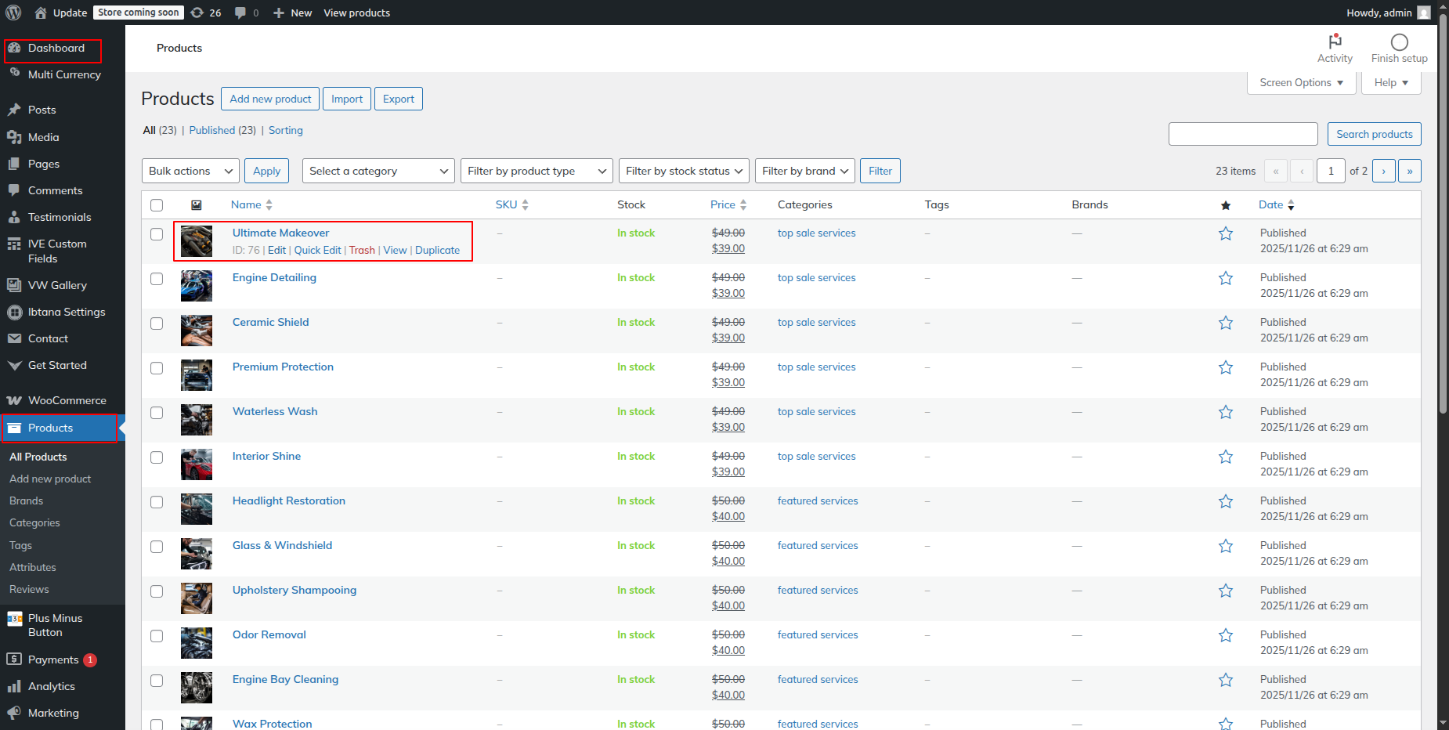Open the Headlight Restoration product link
Image resolution: width=1449 pixels, height=730 pixels.
click(x=288, y=501)
